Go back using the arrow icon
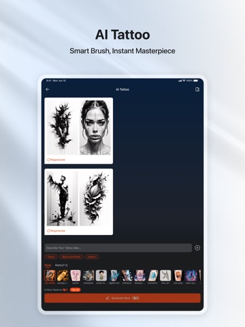 (x=48, y=89)
